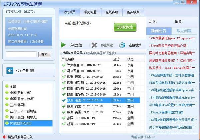This screenshot has width=200, height=140.
Task: Select 其他国家和地区 category
Action: pos(28,123)
